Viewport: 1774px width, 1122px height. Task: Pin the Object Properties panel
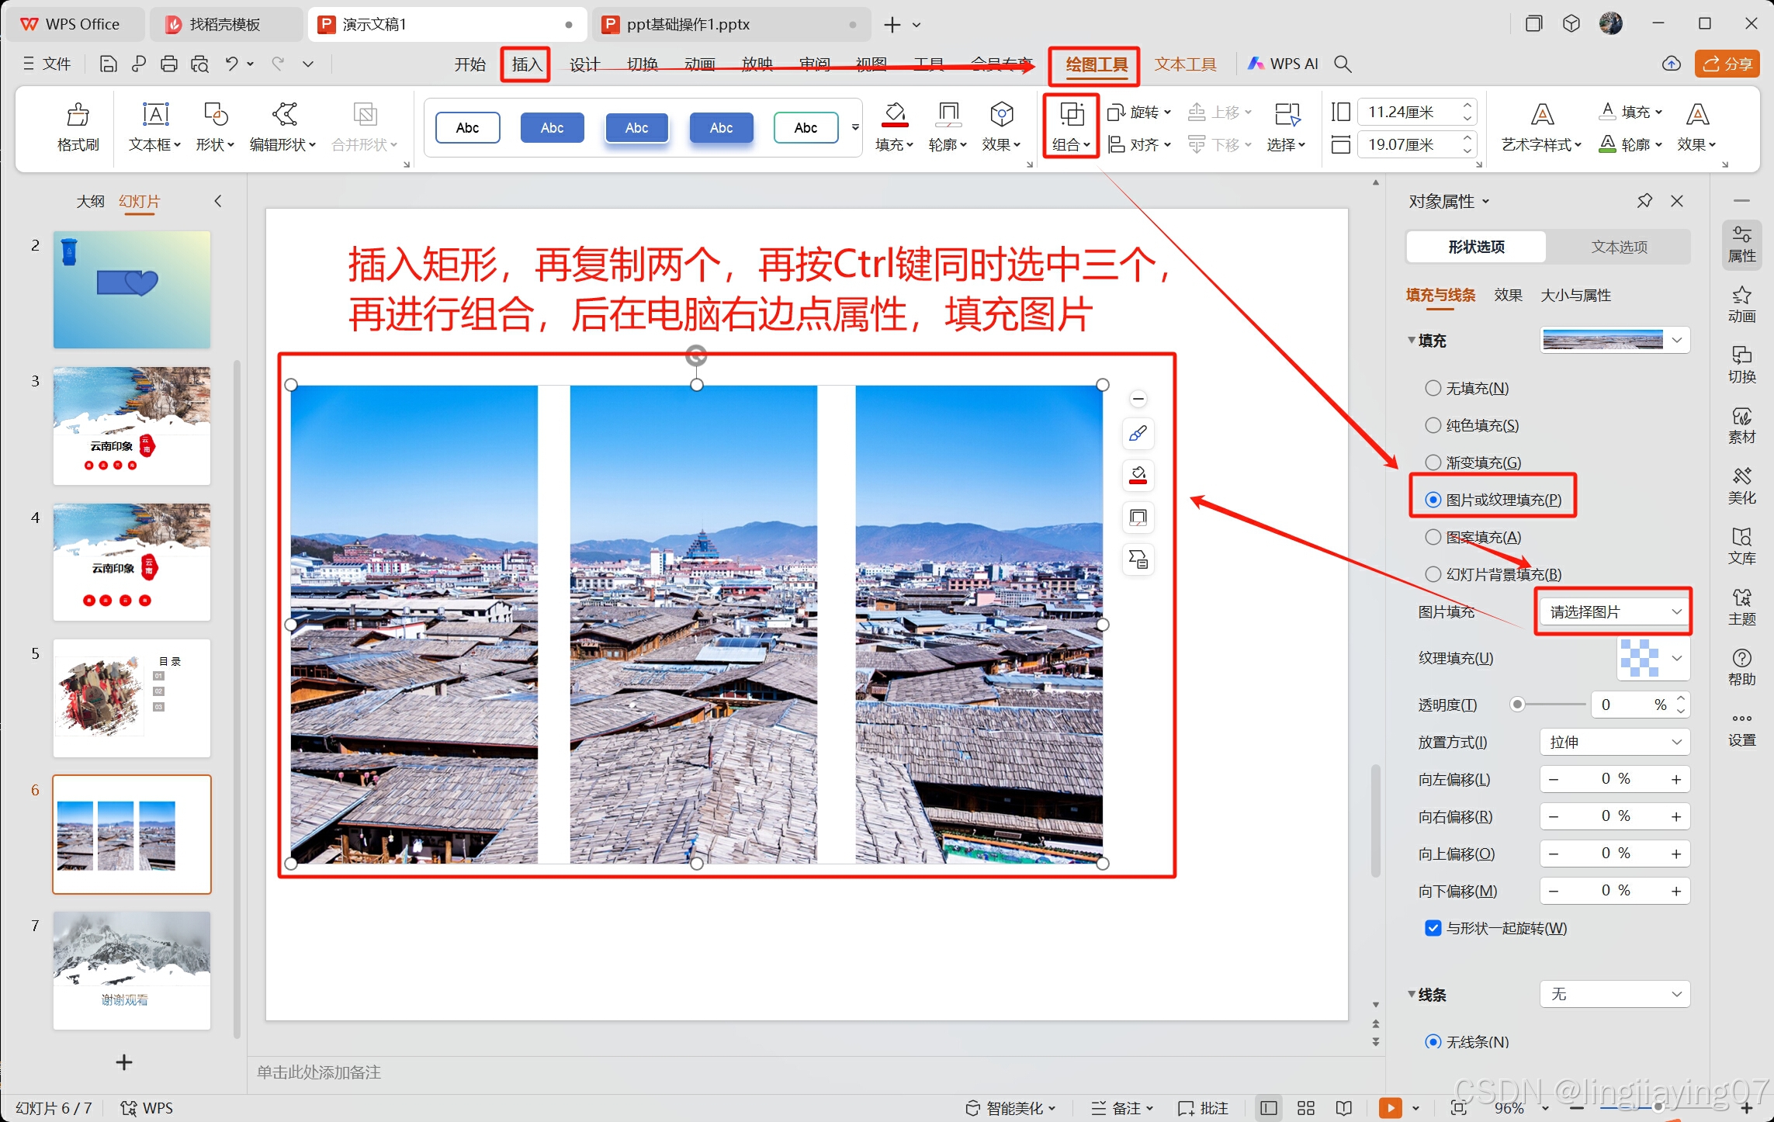click(x=1644, y=201)
